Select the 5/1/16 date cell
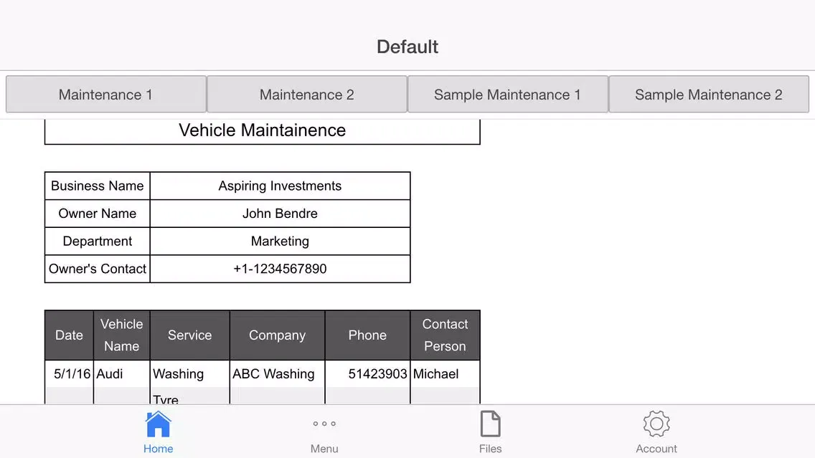 pyautogui.click(x=69, y=374)
